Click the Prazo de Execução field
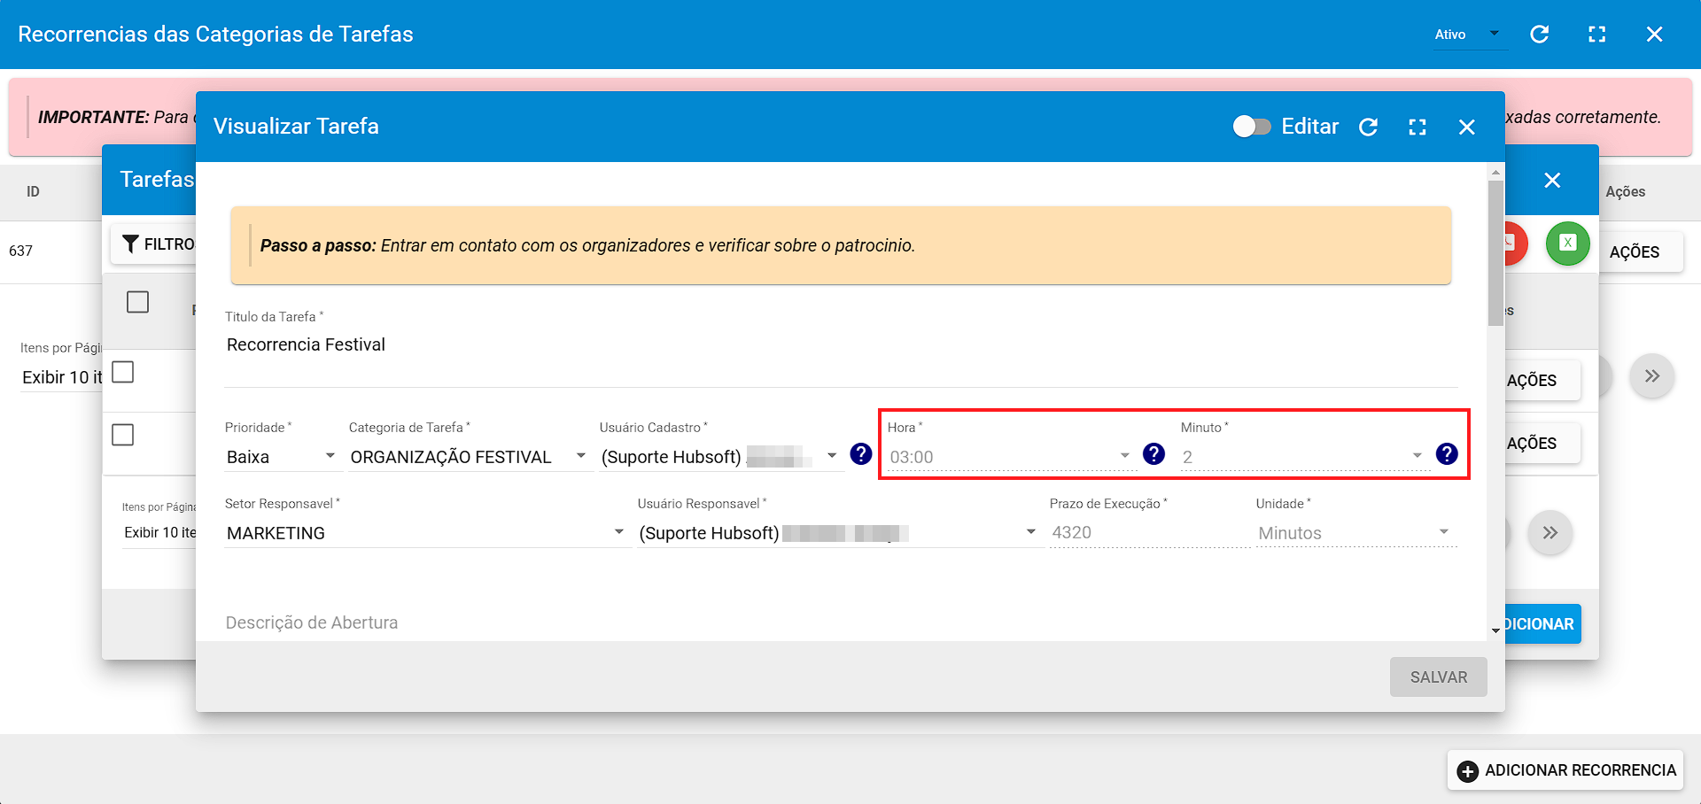The image size is (1701, 804). pos(1149,532)
